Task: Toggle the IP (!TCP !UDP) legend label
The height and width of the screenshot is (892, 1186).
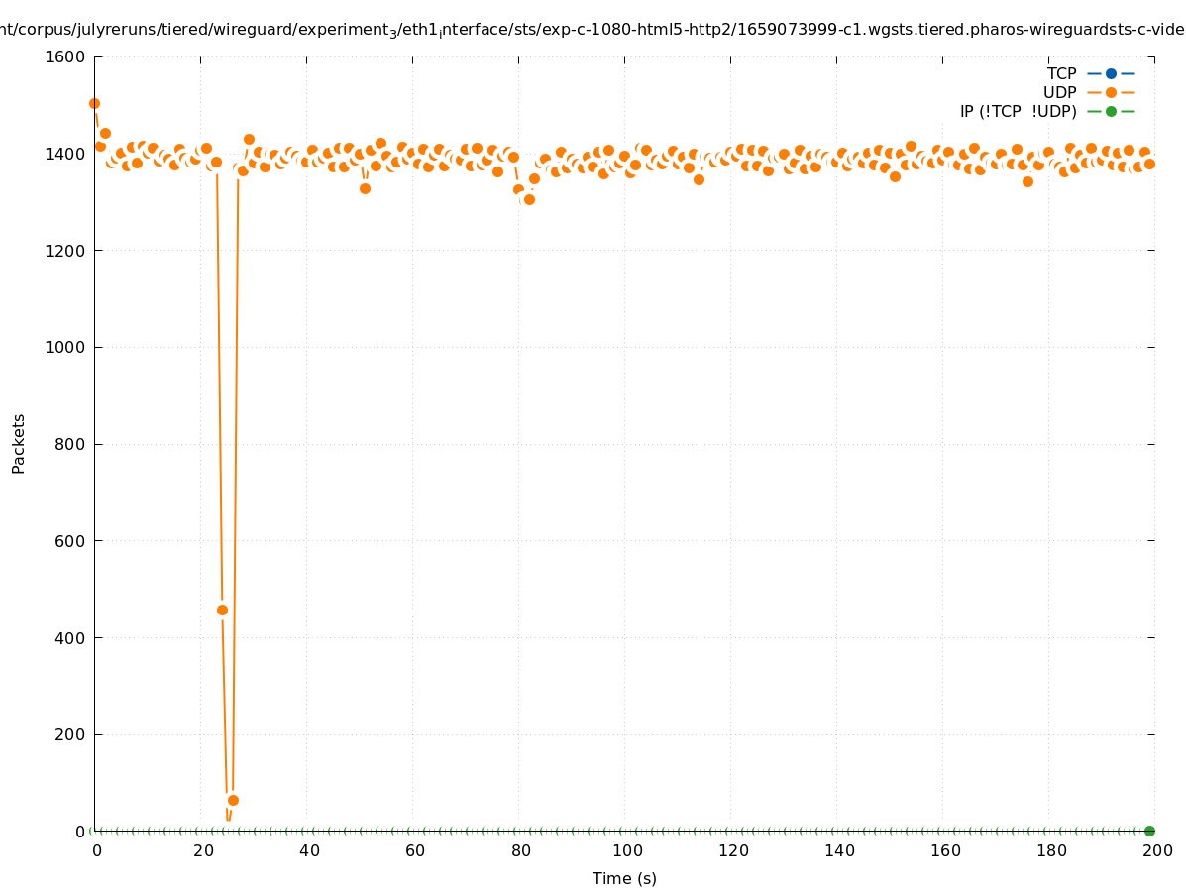Action: [1018, 111]
